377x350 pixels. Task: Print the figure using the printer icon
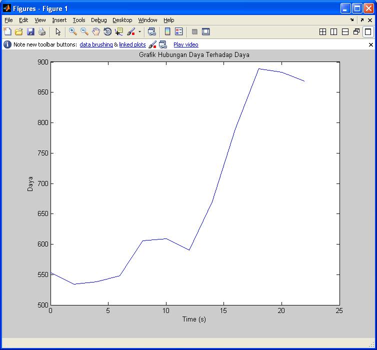(x=42, y=32)
